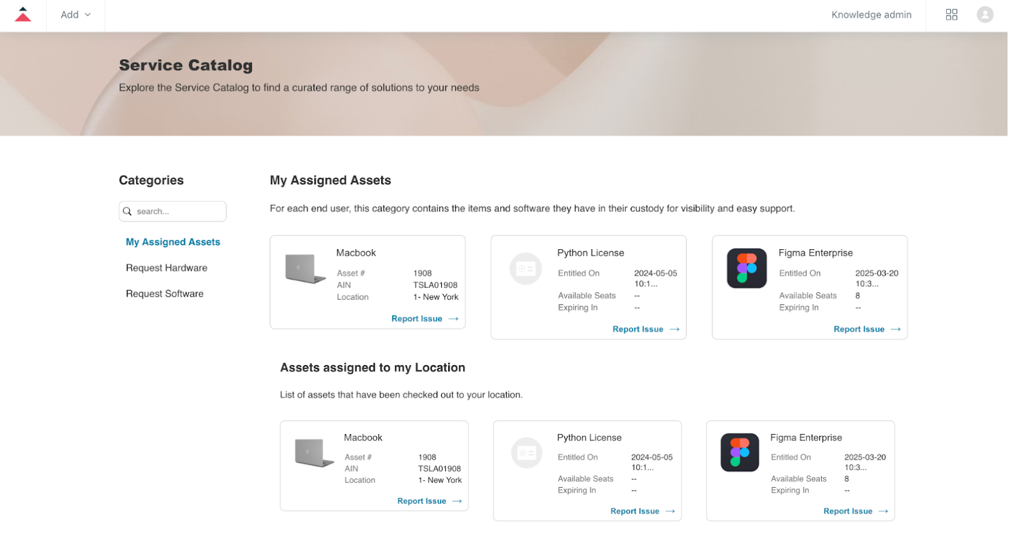Click the Figma logo in My Assigned Assets
The width and height of the screenshot is (1010, 547).
click(747, 268)
